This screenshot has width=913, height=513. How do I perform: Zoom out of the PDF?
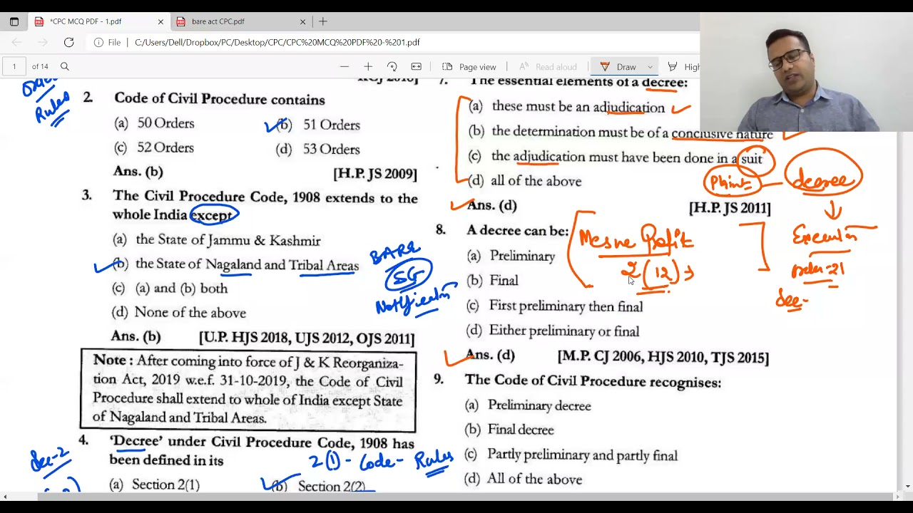coord(345,66)
